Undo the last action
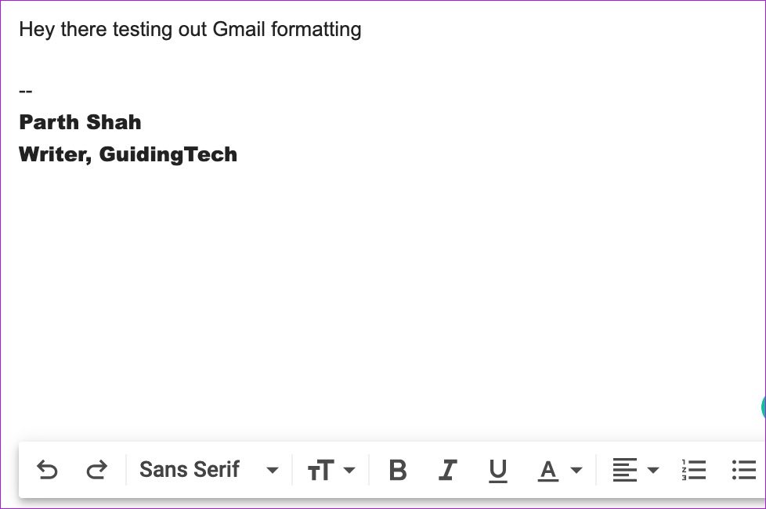766x509 pixels. coord(48,470)
